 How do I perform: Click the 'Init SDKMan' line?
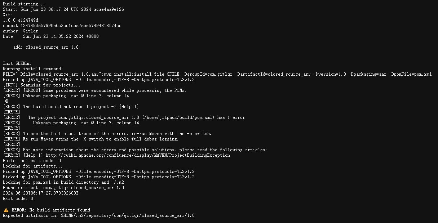point(17,63)
